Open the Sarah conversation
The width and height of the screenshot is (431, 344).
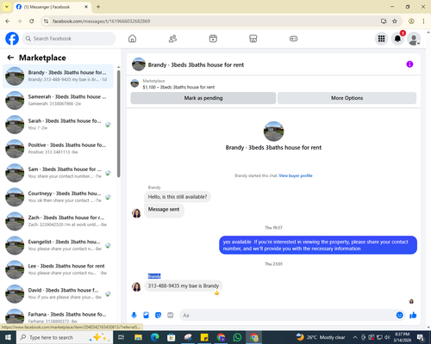click(58, 125)
